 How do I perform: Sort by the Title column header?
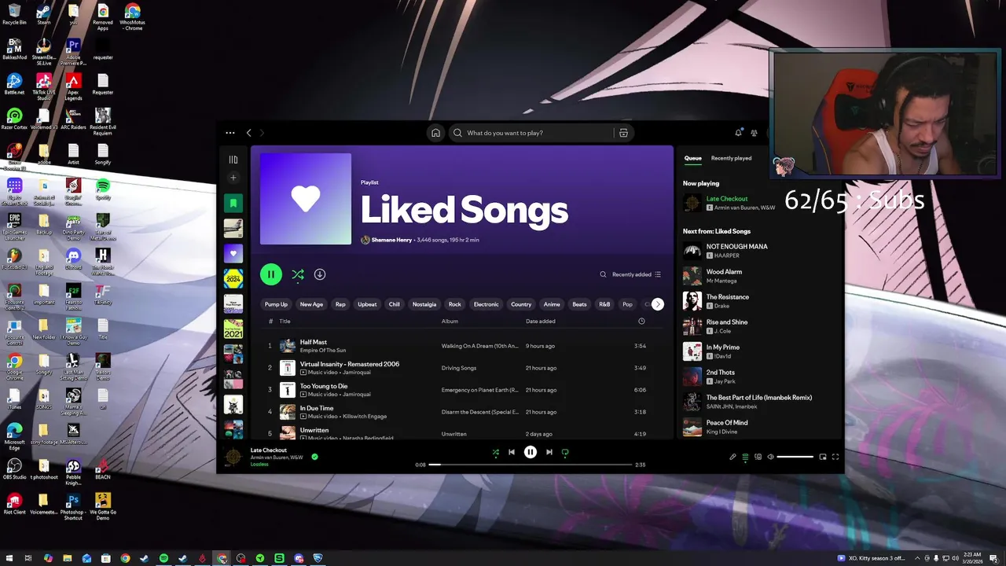285,322
